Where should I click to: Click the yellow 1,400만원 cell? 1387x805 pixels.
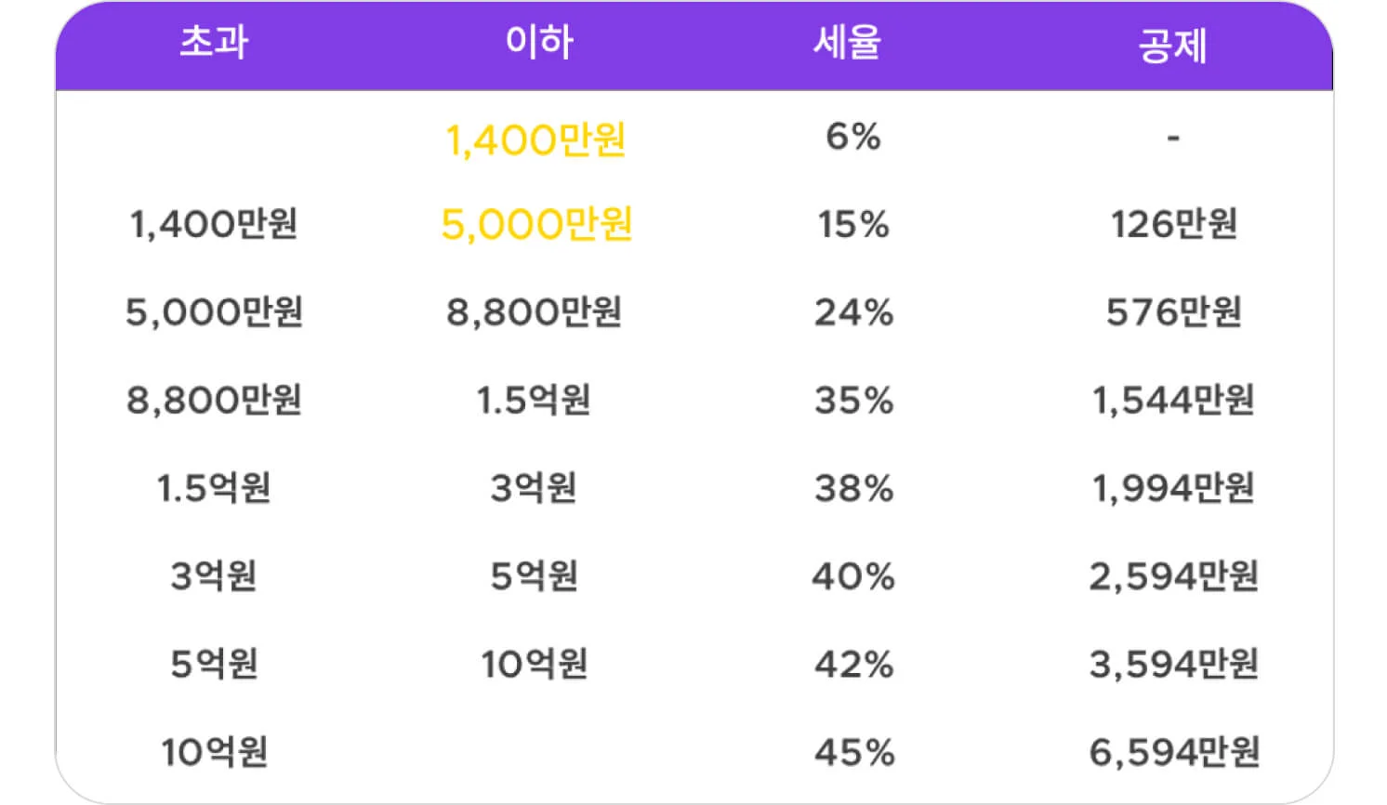[535, 140]
